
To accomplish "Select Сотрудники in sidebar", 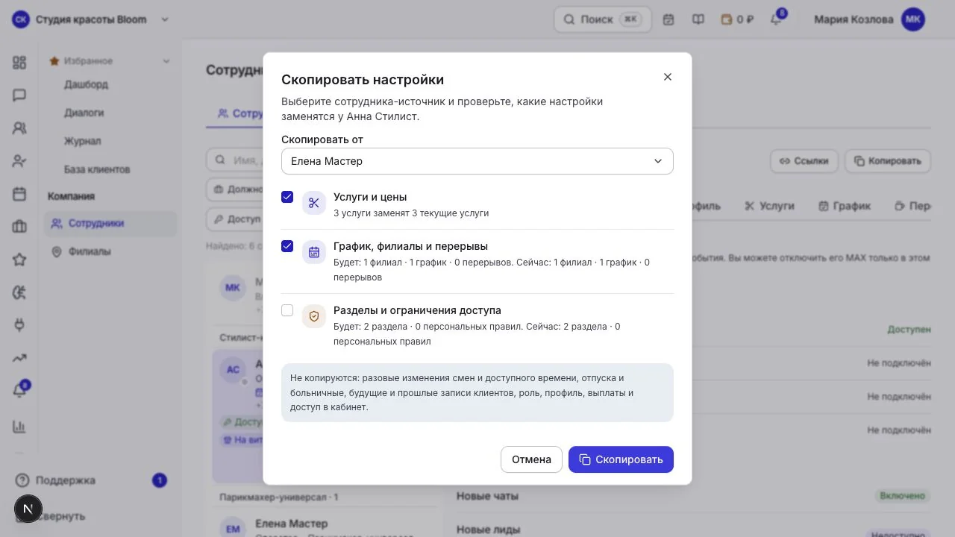I will point(110,223).
